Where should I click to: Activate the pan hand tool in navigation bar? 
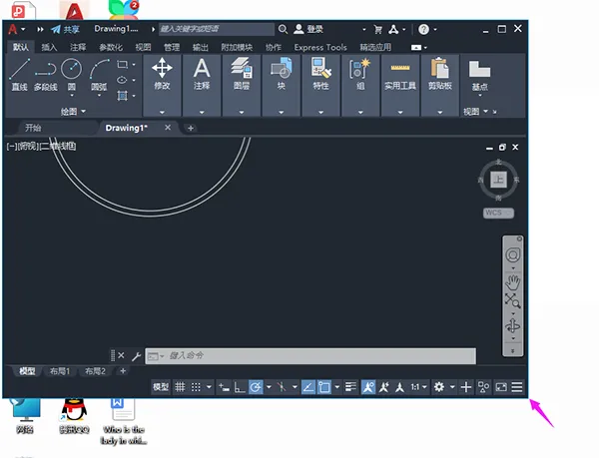click(x=513, y=282)
